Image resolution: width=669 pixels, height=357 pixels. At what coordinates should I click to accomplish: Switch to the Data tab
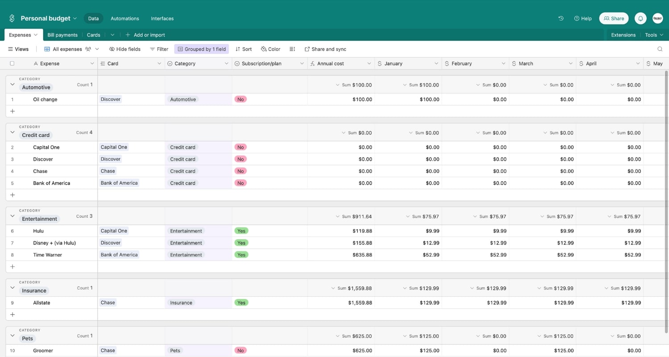93,18
